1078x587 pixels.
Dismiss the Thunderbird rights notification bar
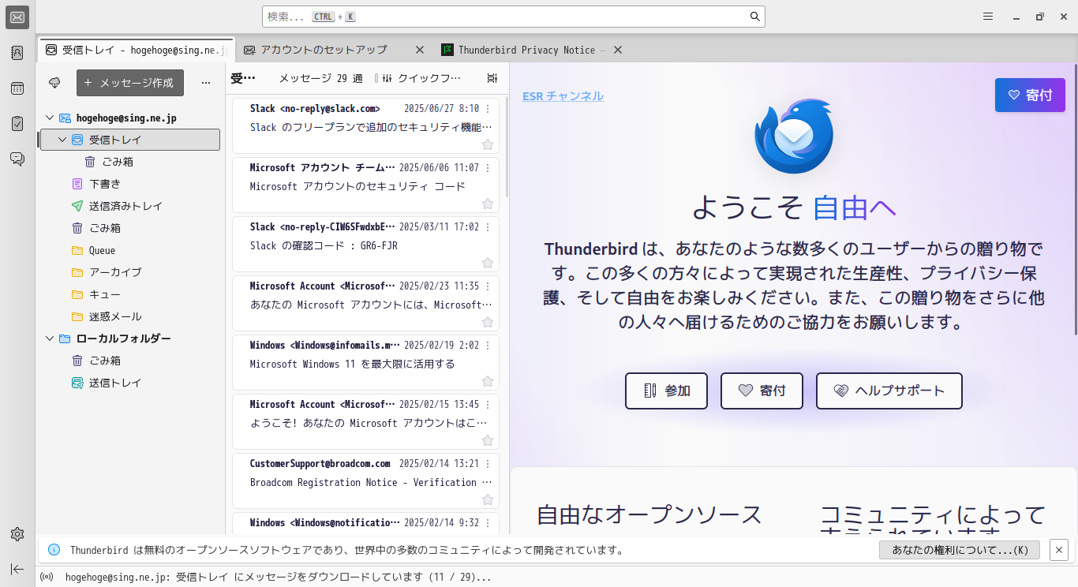coord(1060,550)
